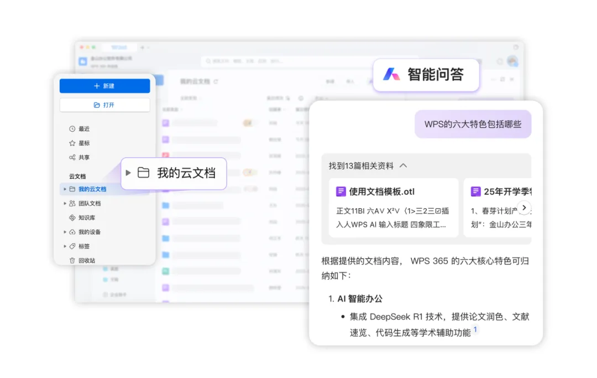Click the people icon beside 团队文档
597x378 pixels.
click(x=72, y=204)
